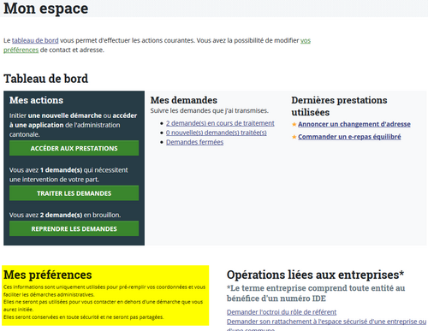Image resolution: width=428 pixels, height=331 pixels.
Task: Select text 'Initier une nouvelle démarche ou accéder'
Action: (x=73, y=115)
